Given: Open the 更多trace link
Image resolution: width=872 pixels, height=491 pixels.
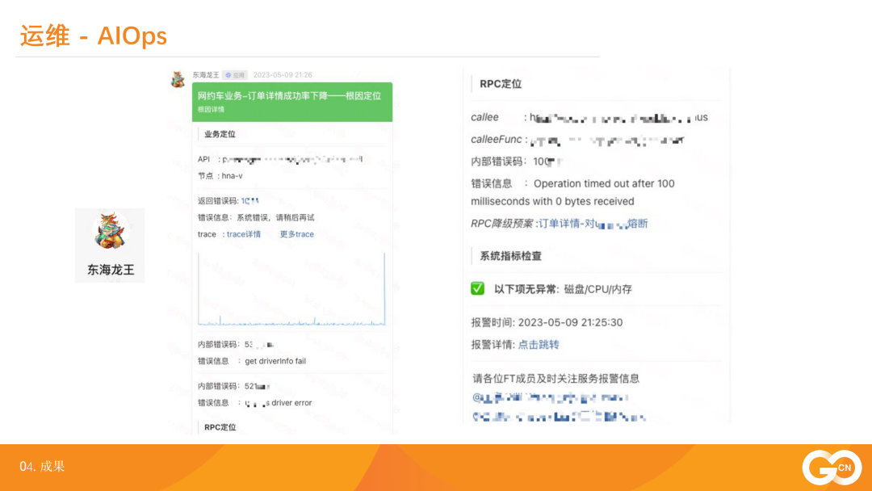Looking at the screenshot, I should 296,234.
